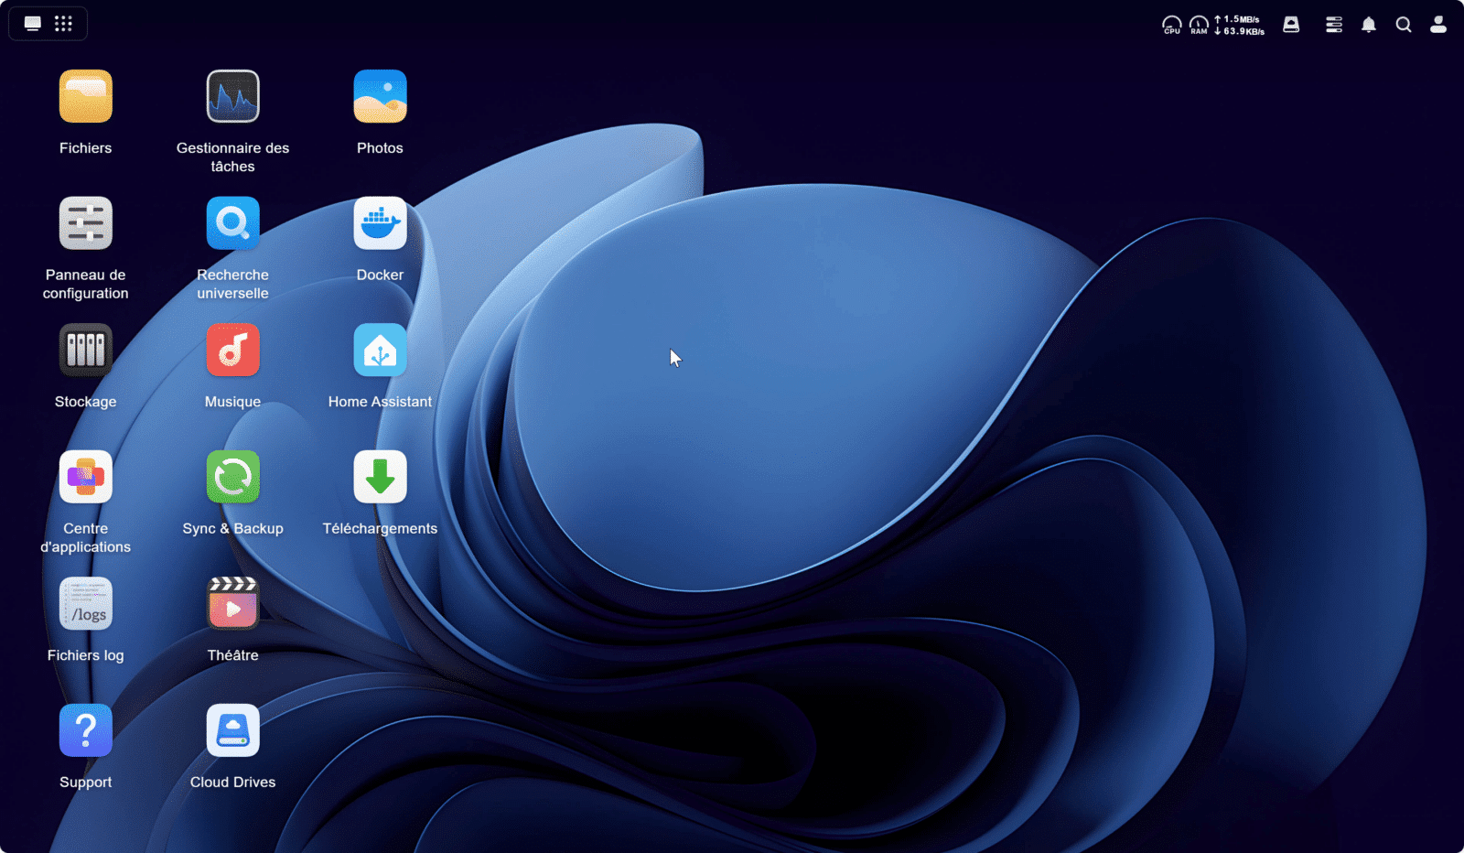Open Fichiers log viewer
The width and height of the screenshot is (1464, 853).
point(85,604)
